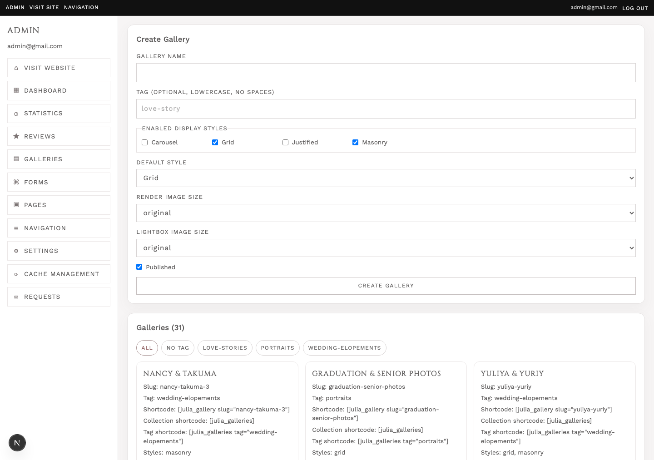The width and height of the screenshot is (654, 460).
Task: Click the Galleries list icon in sidebar
Action: pos(16,159)
